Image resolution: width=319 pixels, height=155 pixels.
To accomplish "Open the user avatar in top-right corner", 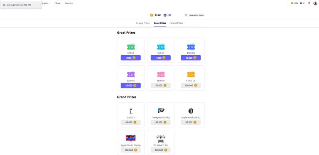I will [315, 3].
